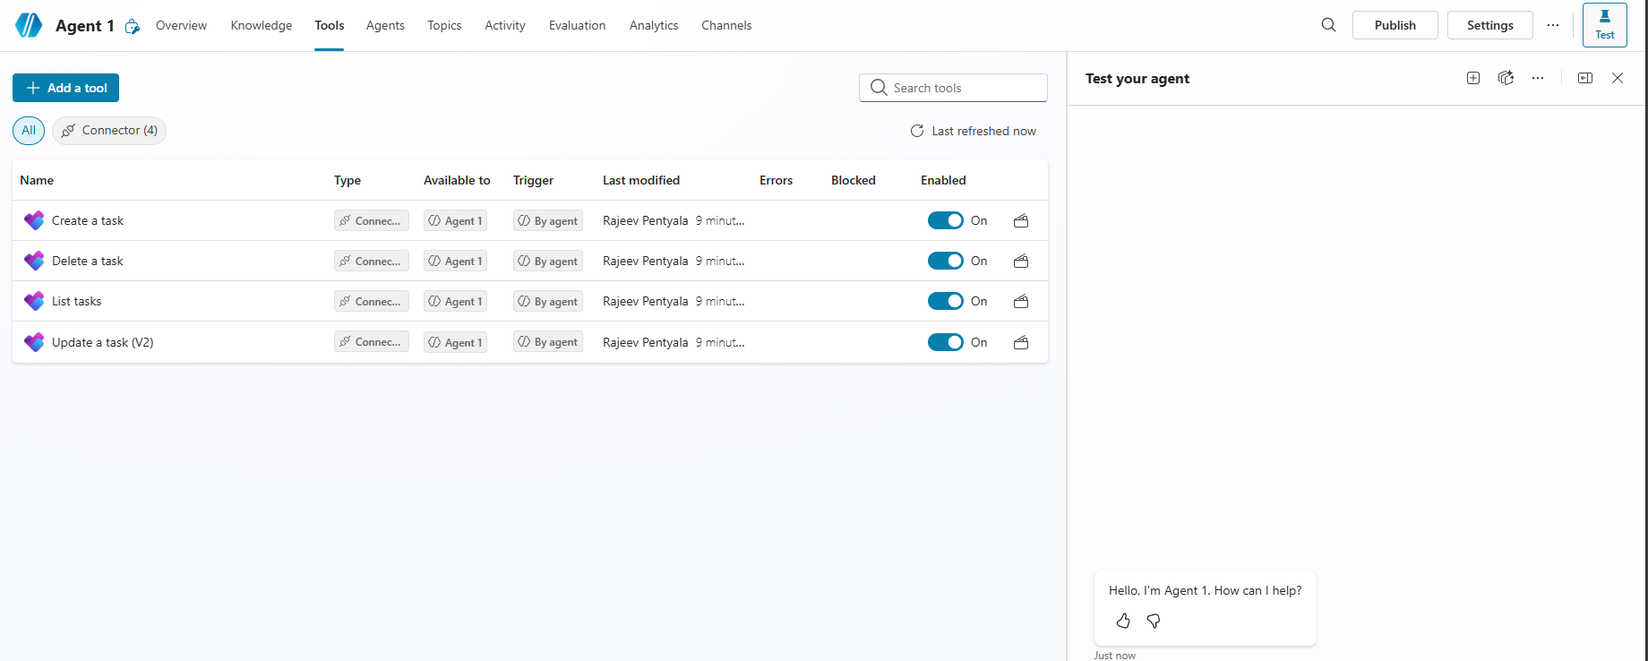Open the Topics tab

pyautogui.click(x=444, y=25)
